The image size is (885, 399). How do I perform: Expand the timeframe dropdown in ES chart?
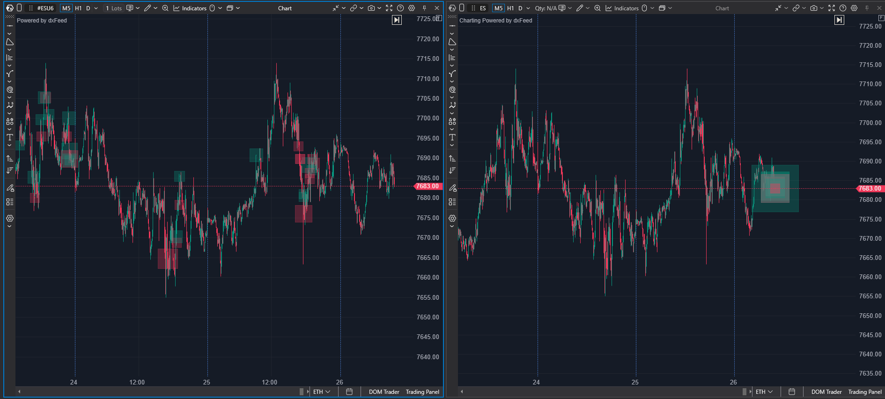[528, 8]
